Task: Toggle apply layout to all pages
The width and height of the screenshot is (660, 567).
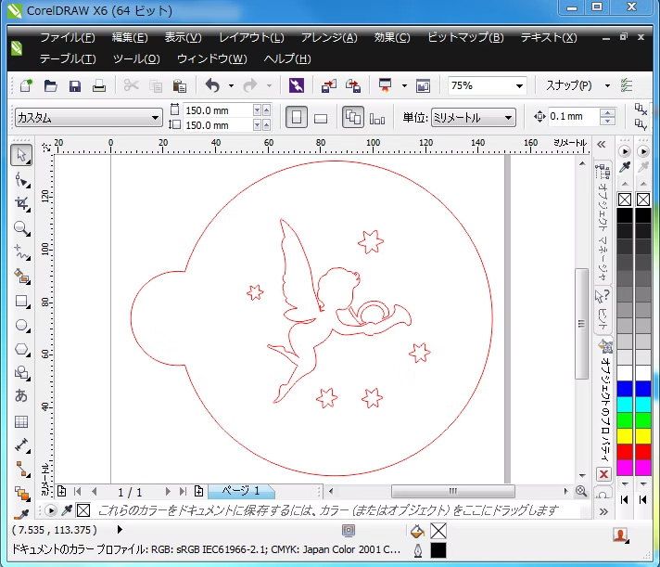Action: 353,118
